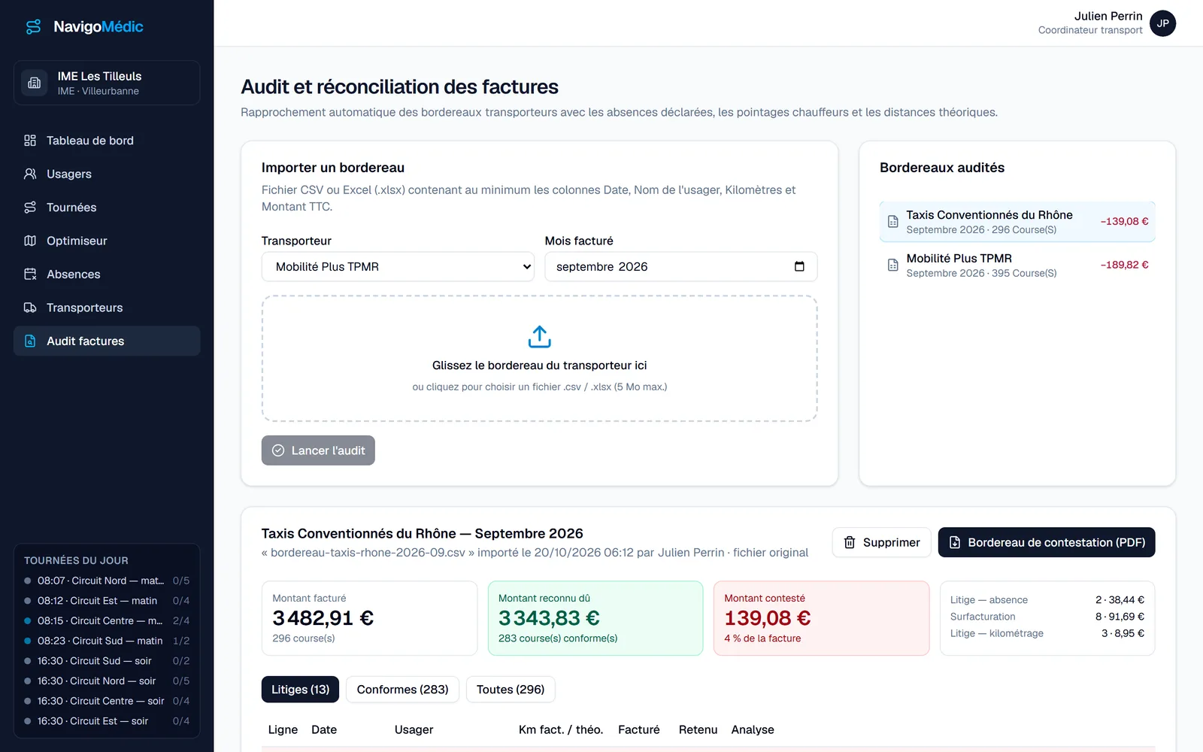Viewport: 1203px width, 752px height.
Task: Select Audit factures menu item
Action: pyautogui.click(x=107, y=341)
